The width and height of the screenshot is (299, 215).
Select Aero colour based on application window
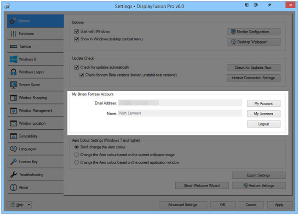(x=76, y=162)
